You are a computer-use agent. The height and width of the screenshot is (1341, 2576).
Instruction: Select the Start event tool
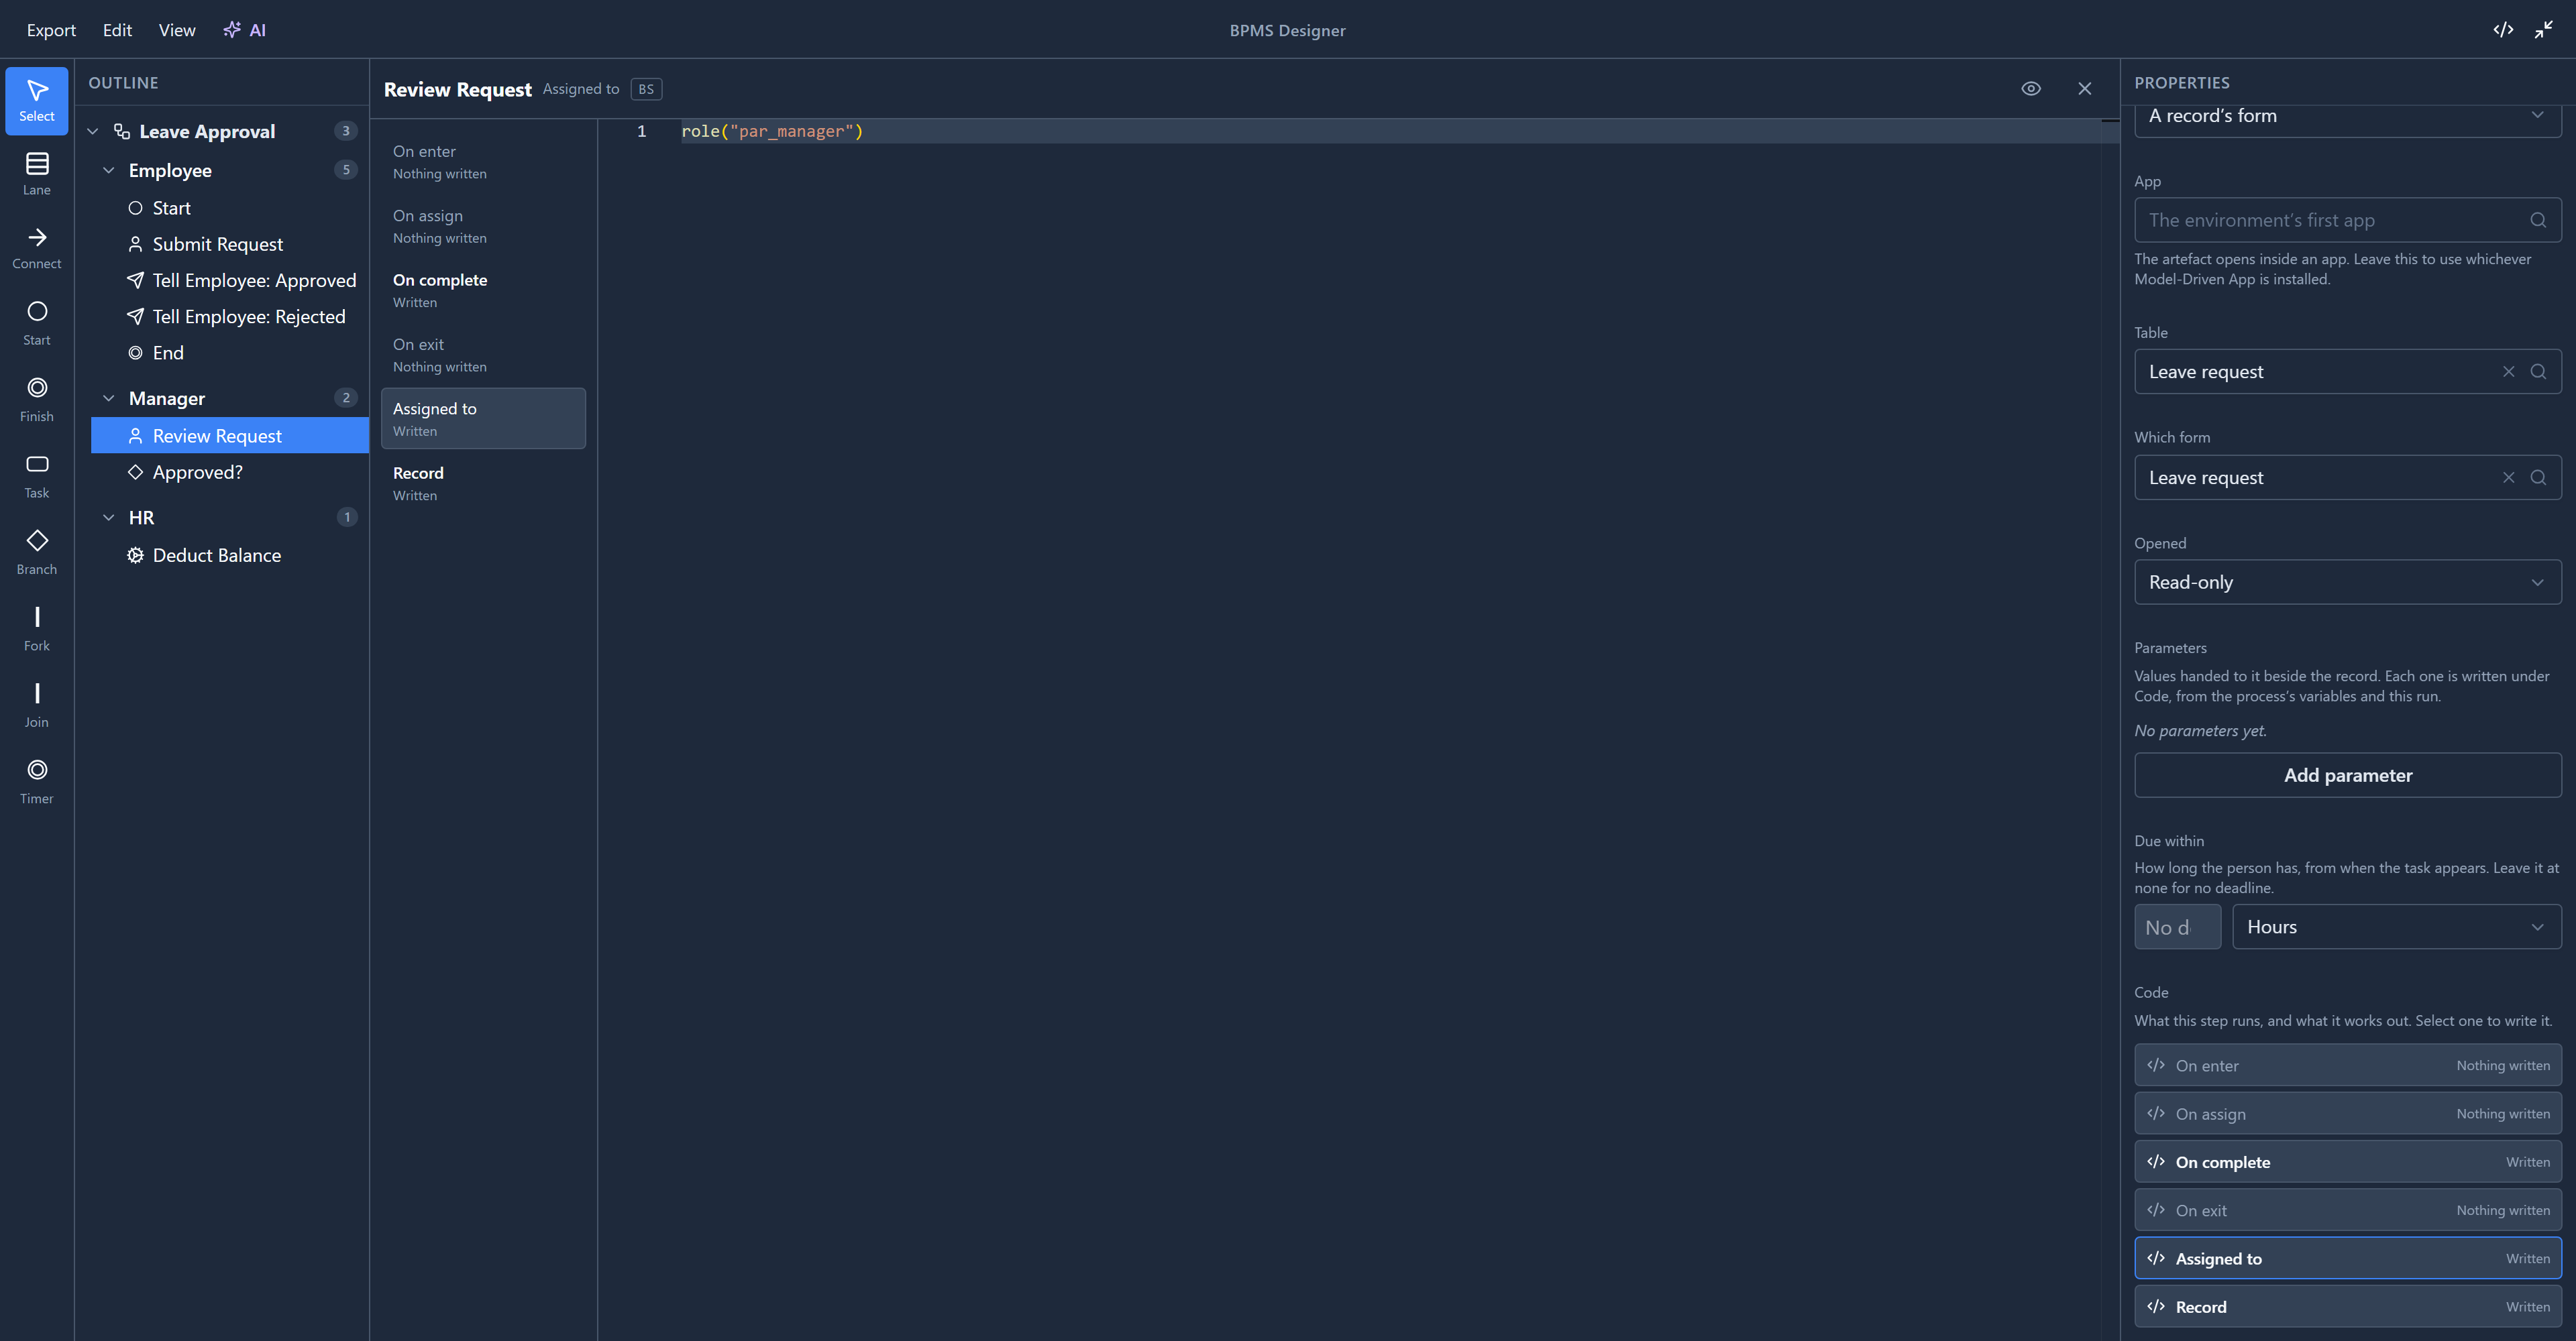click(37, 324)
